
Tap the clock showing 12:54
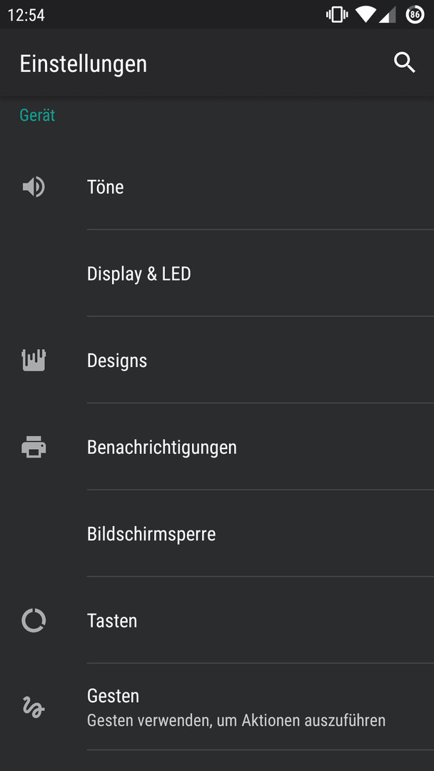tap(26, 15)
